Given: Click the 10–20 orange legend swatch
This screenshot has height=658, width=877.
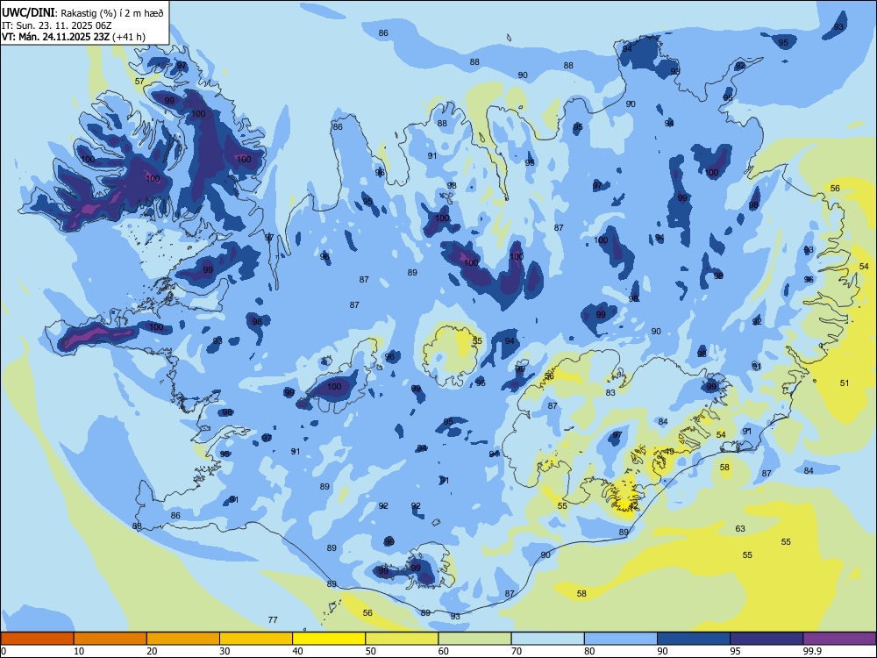Looking at the screenshot, I should (111, 639).
